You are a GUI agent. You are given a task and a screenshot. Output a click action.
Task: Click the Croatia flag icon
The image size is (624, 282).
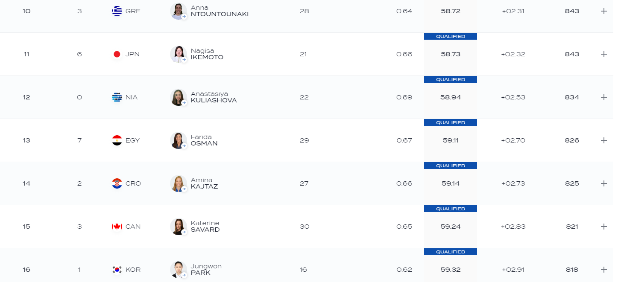click(x=117, y=183)
